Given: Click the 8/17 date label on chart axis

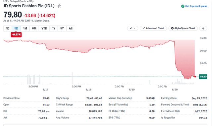Looking at the screenshot, I should (46, 90).
